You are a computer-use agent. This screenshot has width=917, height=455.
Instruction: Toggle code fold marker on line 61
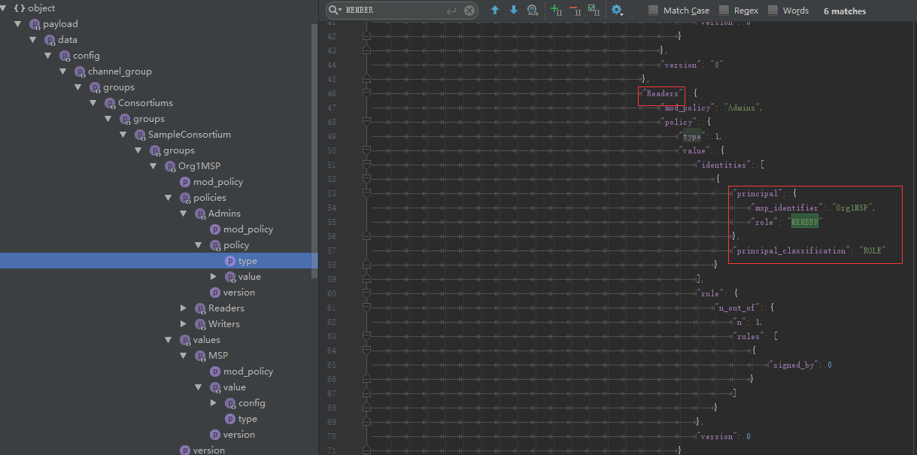click(x=366, y=308)
